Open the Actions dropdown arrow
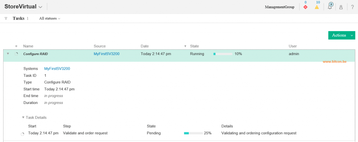The height and width of the screenshot is (142, 358). 352,35
